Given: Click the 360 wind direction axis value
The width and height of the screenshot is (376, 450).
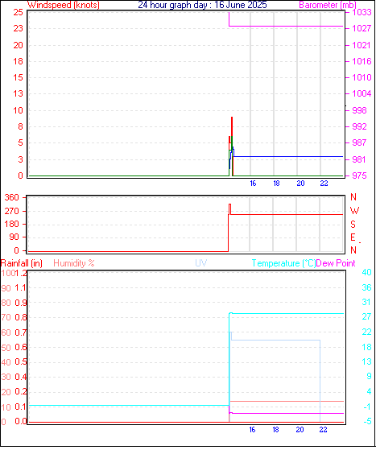Looking at the screenshot, I should tap(11, 197).
